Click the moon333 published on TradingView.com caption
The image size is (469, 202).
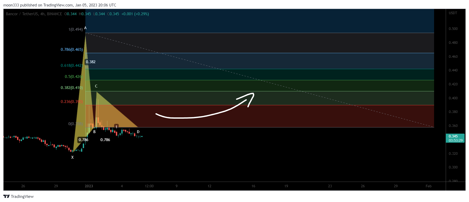(60, 5)
